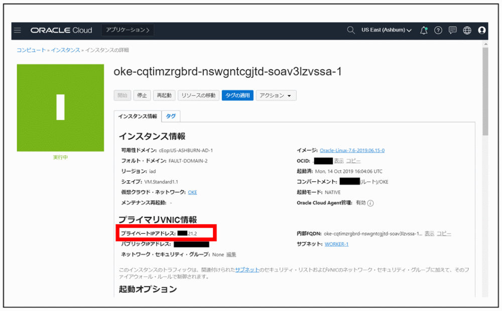Screen dimensions: 502x311
Task: Click the language globe icon
Action: coord(466,30)
